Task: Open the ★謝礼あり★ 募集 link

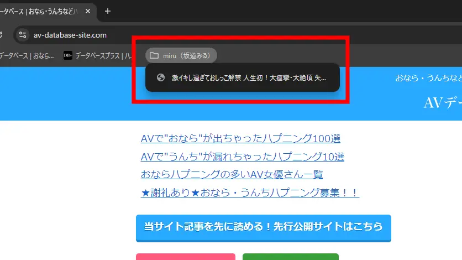Action: pos(250,193)
